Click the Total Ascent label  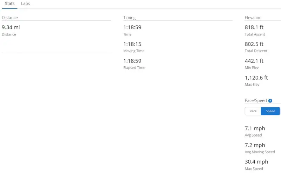coord(255,34)
